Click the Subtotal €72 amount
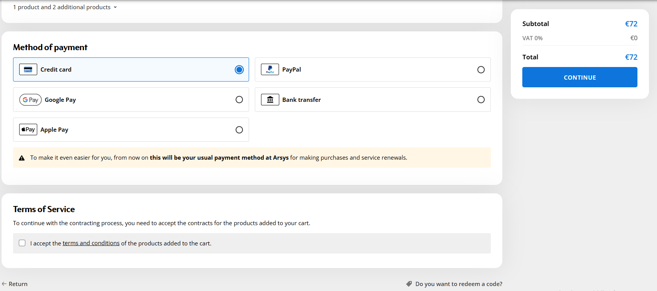Viewport: 657px width, 291px height. pos(631,24)
